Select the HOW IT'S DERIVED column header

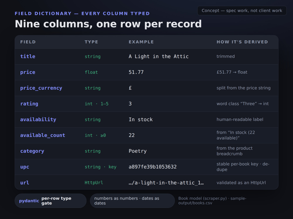[242, 42]
